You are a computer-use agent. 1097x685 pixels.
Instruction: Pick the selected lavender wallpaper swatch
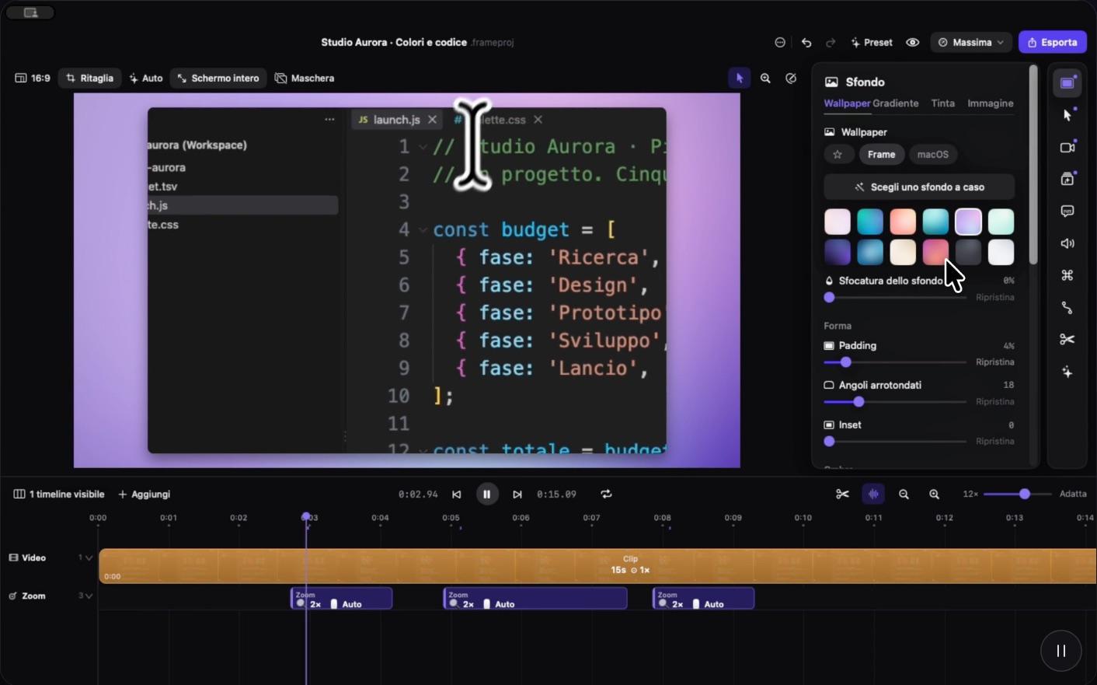(968, 222)
